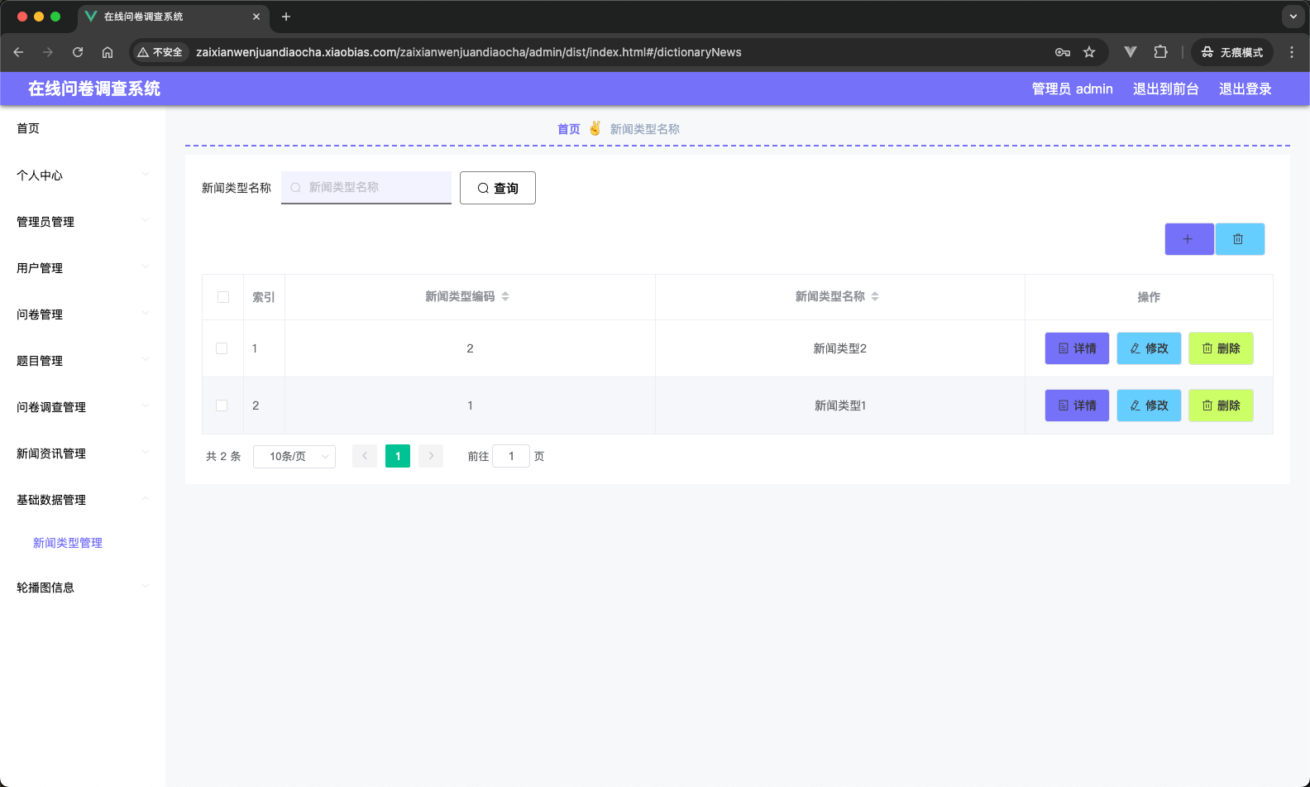The height and width of the screenshot is (787, 1310).
Task: Open the tab search dropdown arrow
Action: tap(1293, 17)
